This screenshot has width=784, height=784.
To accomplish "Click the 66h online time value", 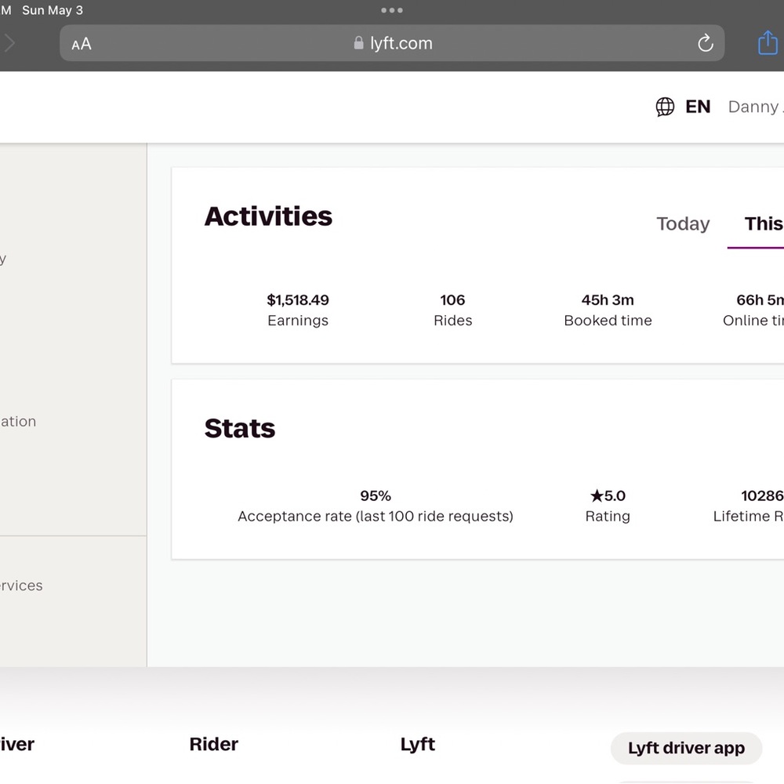I will (760, 300).
